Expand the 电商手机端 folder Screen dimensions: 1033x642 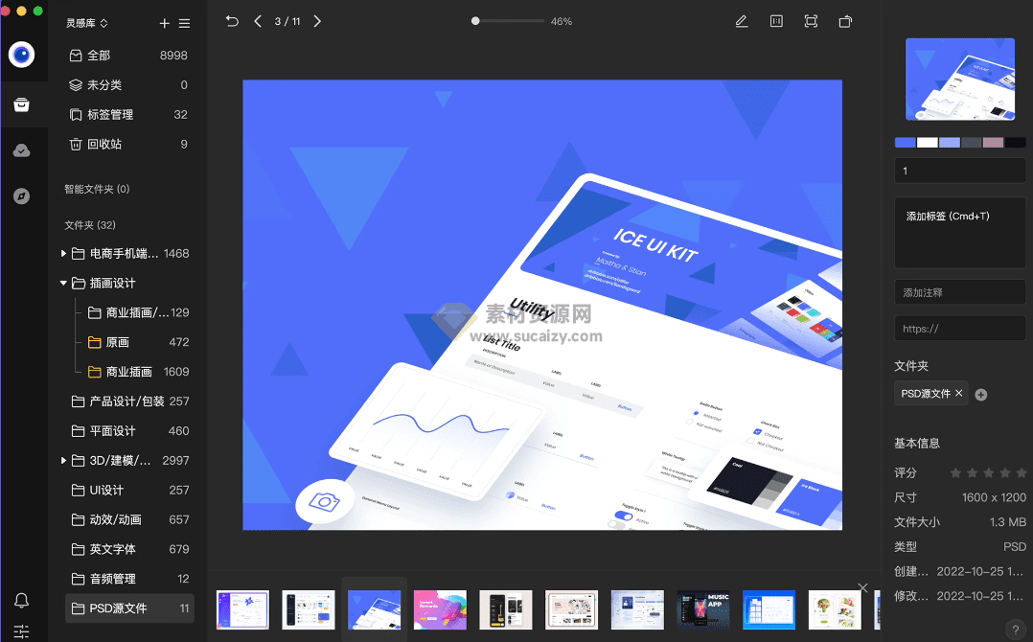64,254
